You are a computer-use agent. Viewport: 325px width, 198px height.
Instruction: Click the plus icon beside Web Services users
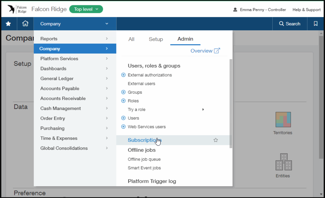[x=123, y=127]
